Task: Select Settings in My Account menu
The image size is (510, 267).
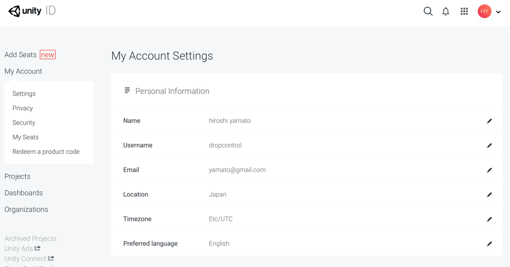Action: [24, 94]
